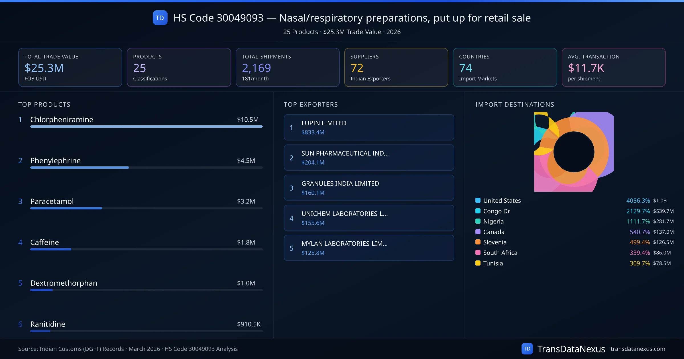Select the Ranitidine product row
The width and height of the screenshot is (684, 359).
coord(140,324)
